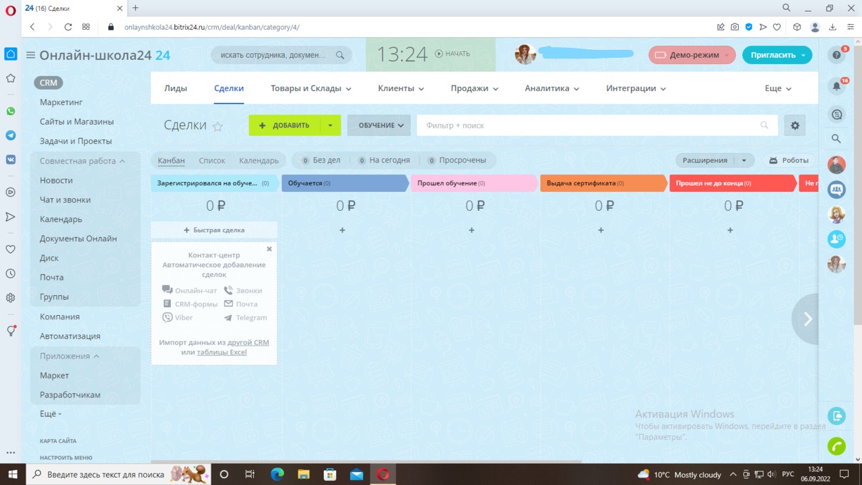Open the Bitrix24 hamburger menu
The height and width of the screenshot is (485, 862).
click(30, 55)
